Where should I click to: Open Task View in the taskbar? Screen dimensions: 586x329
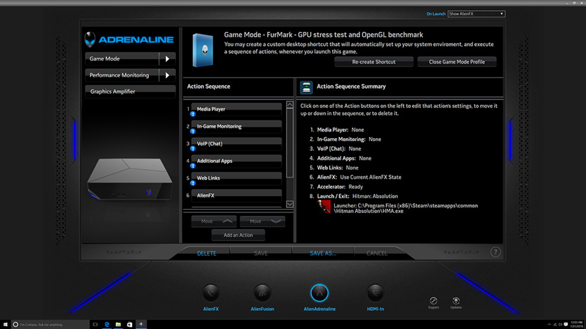pyautogui.click(x=95, y=324)
